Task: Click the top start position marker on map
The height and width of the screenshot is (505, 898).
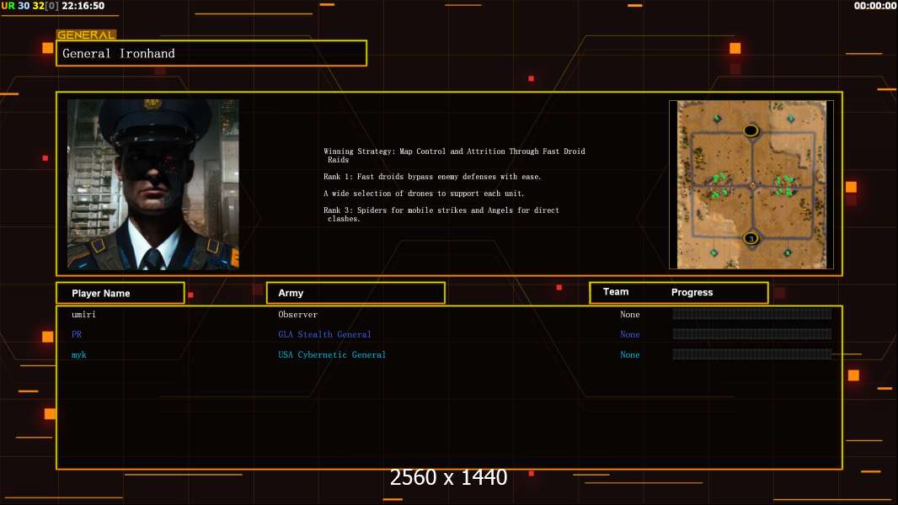Action: coord(751,130)
